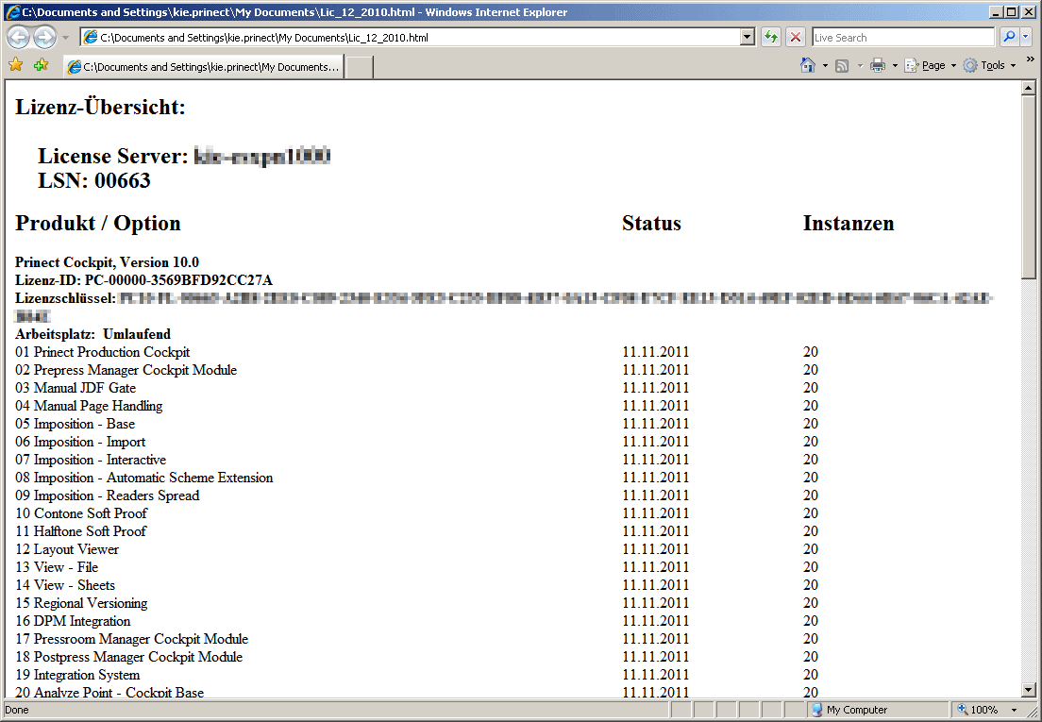The height and width of the screenshot is (722, 1042).
Task: Click the Produkt / Option column heading
Action: (x=98, y=223)
